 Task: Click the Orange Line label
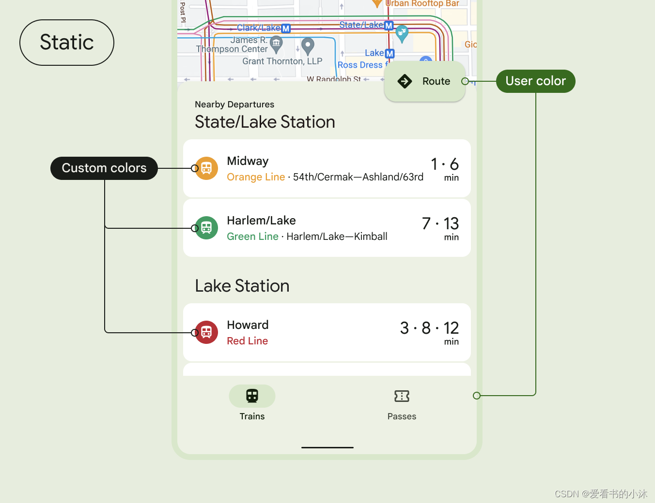click(x=256, y=177)
